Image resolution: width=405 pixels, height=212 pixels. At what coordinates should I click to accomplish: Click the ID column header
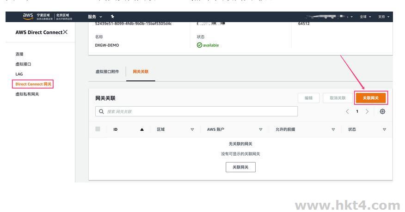116,129
